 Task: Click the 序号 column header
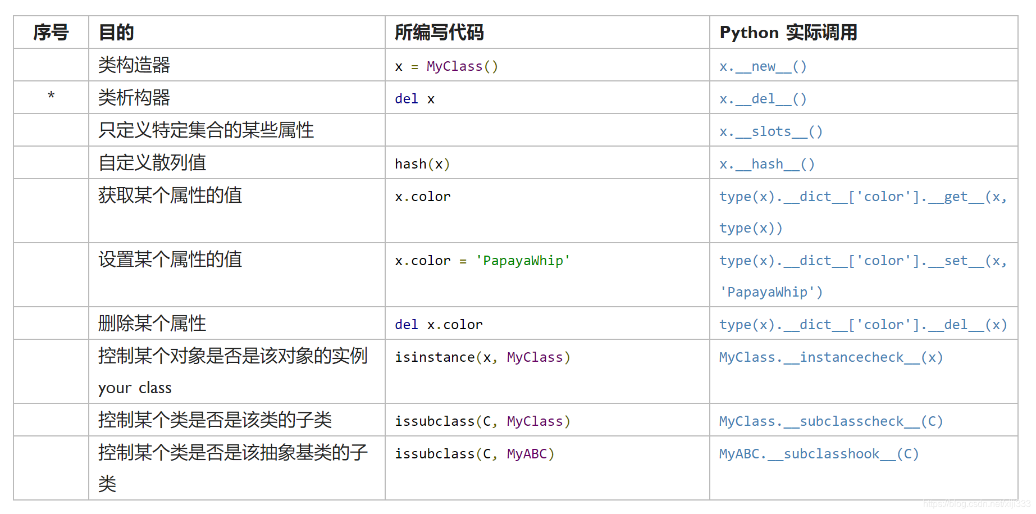pos(51,33)
